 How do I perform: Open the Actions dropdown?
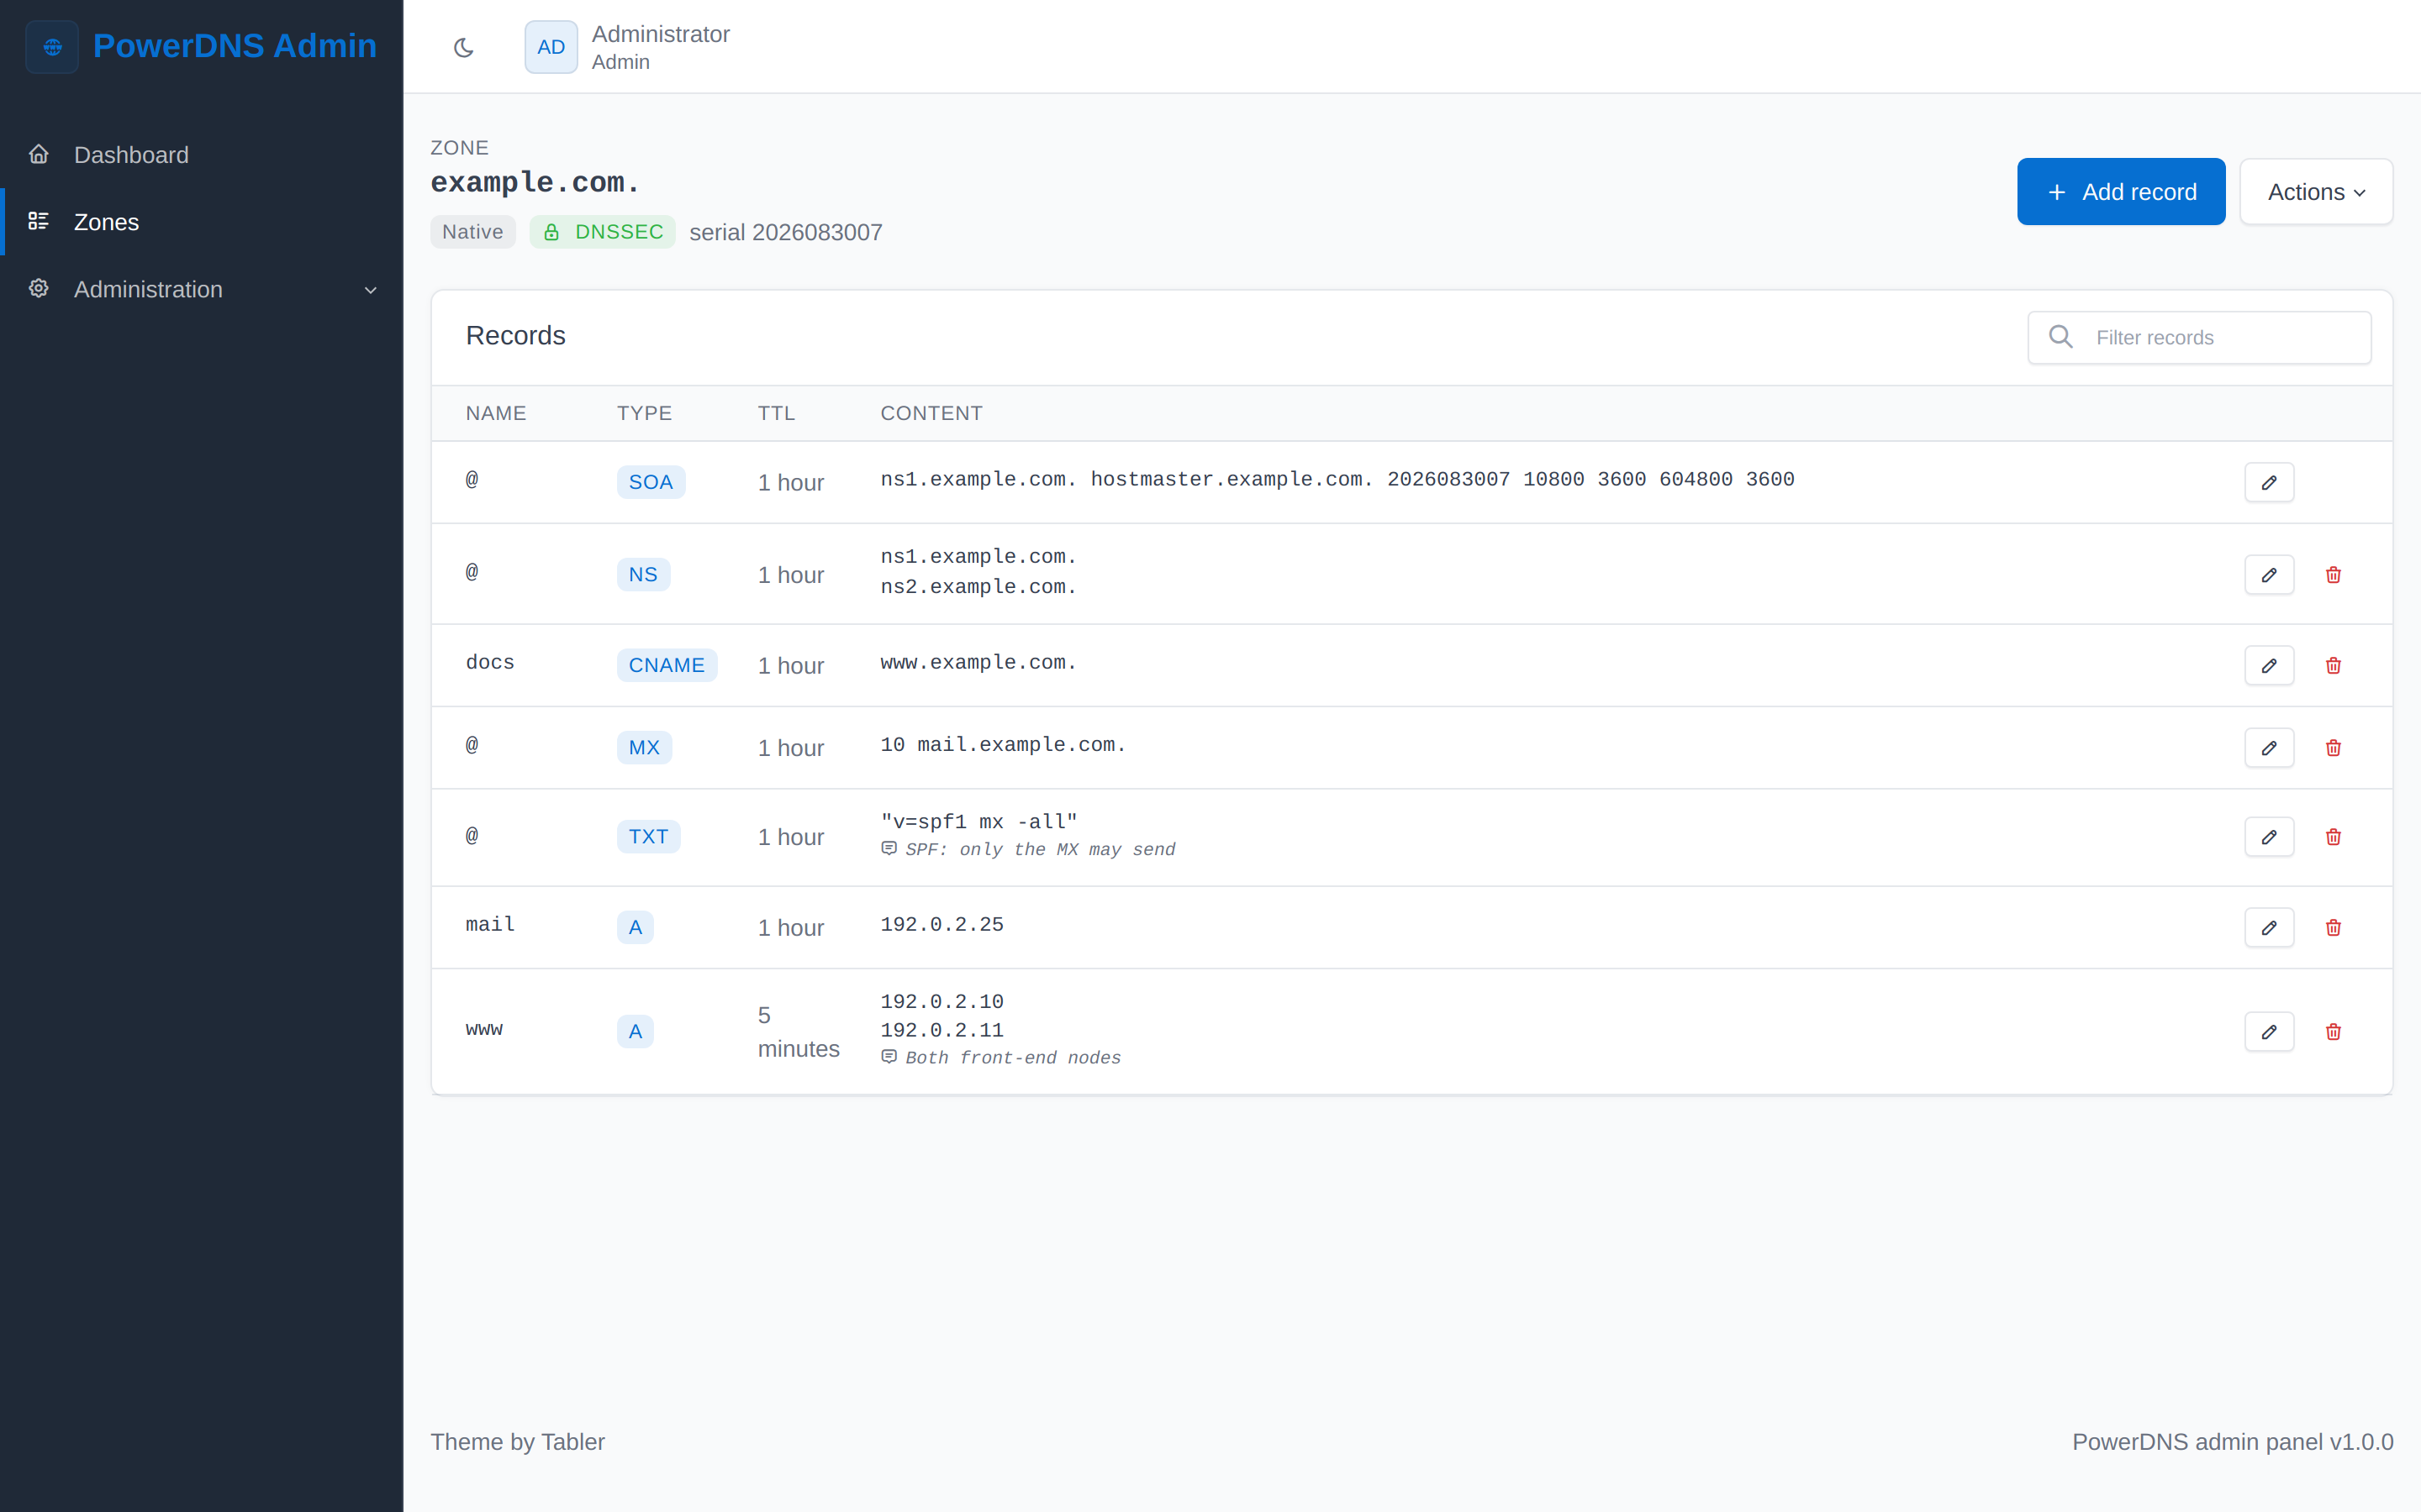click(x=2316, y=192)
